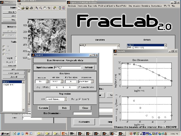Open the Least Square regression dropdown

click(65, 99)
